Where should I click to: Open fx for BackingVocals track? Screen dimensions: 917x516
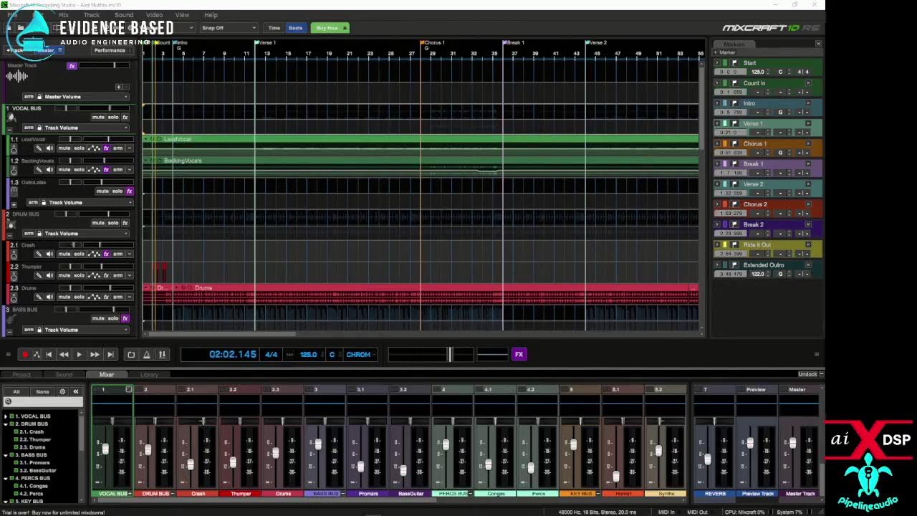point(106,170)
